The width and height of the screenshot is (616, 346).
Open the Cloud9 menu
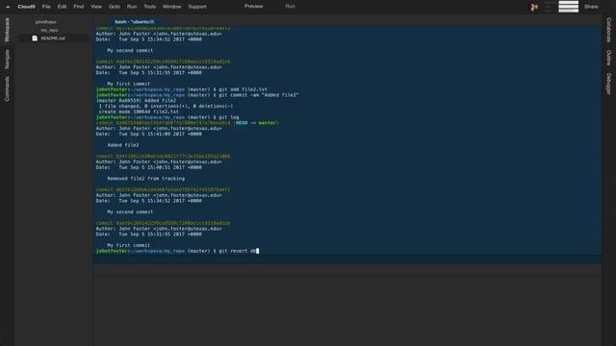pos(26,7)
